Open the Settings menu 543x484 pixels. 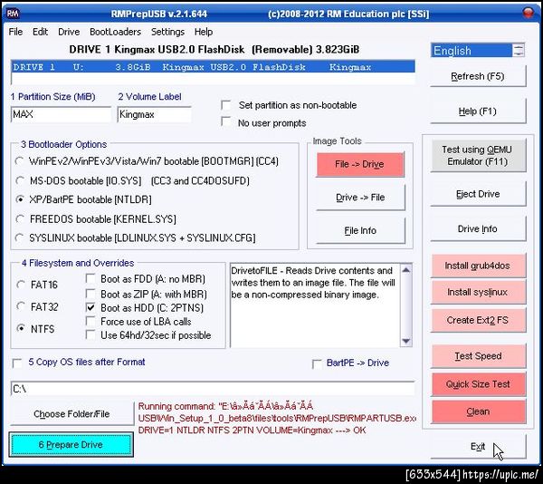click(167, 32)
